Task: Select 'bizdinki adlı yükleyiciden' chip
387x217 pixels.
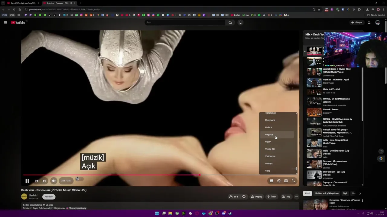Action: (327, 193)
